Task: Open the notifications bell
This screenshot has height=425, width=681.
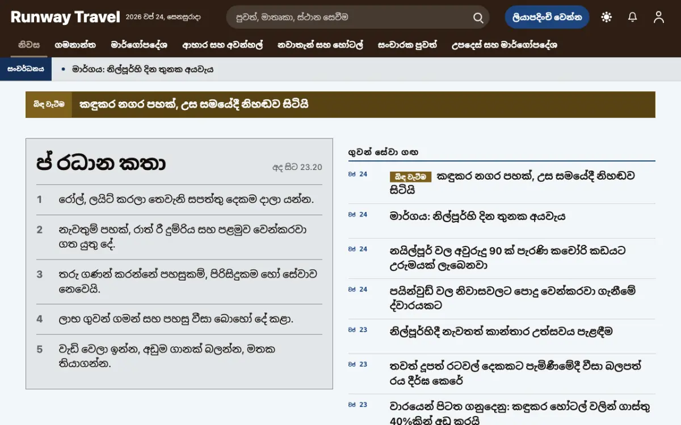Action: pos(633,17)
